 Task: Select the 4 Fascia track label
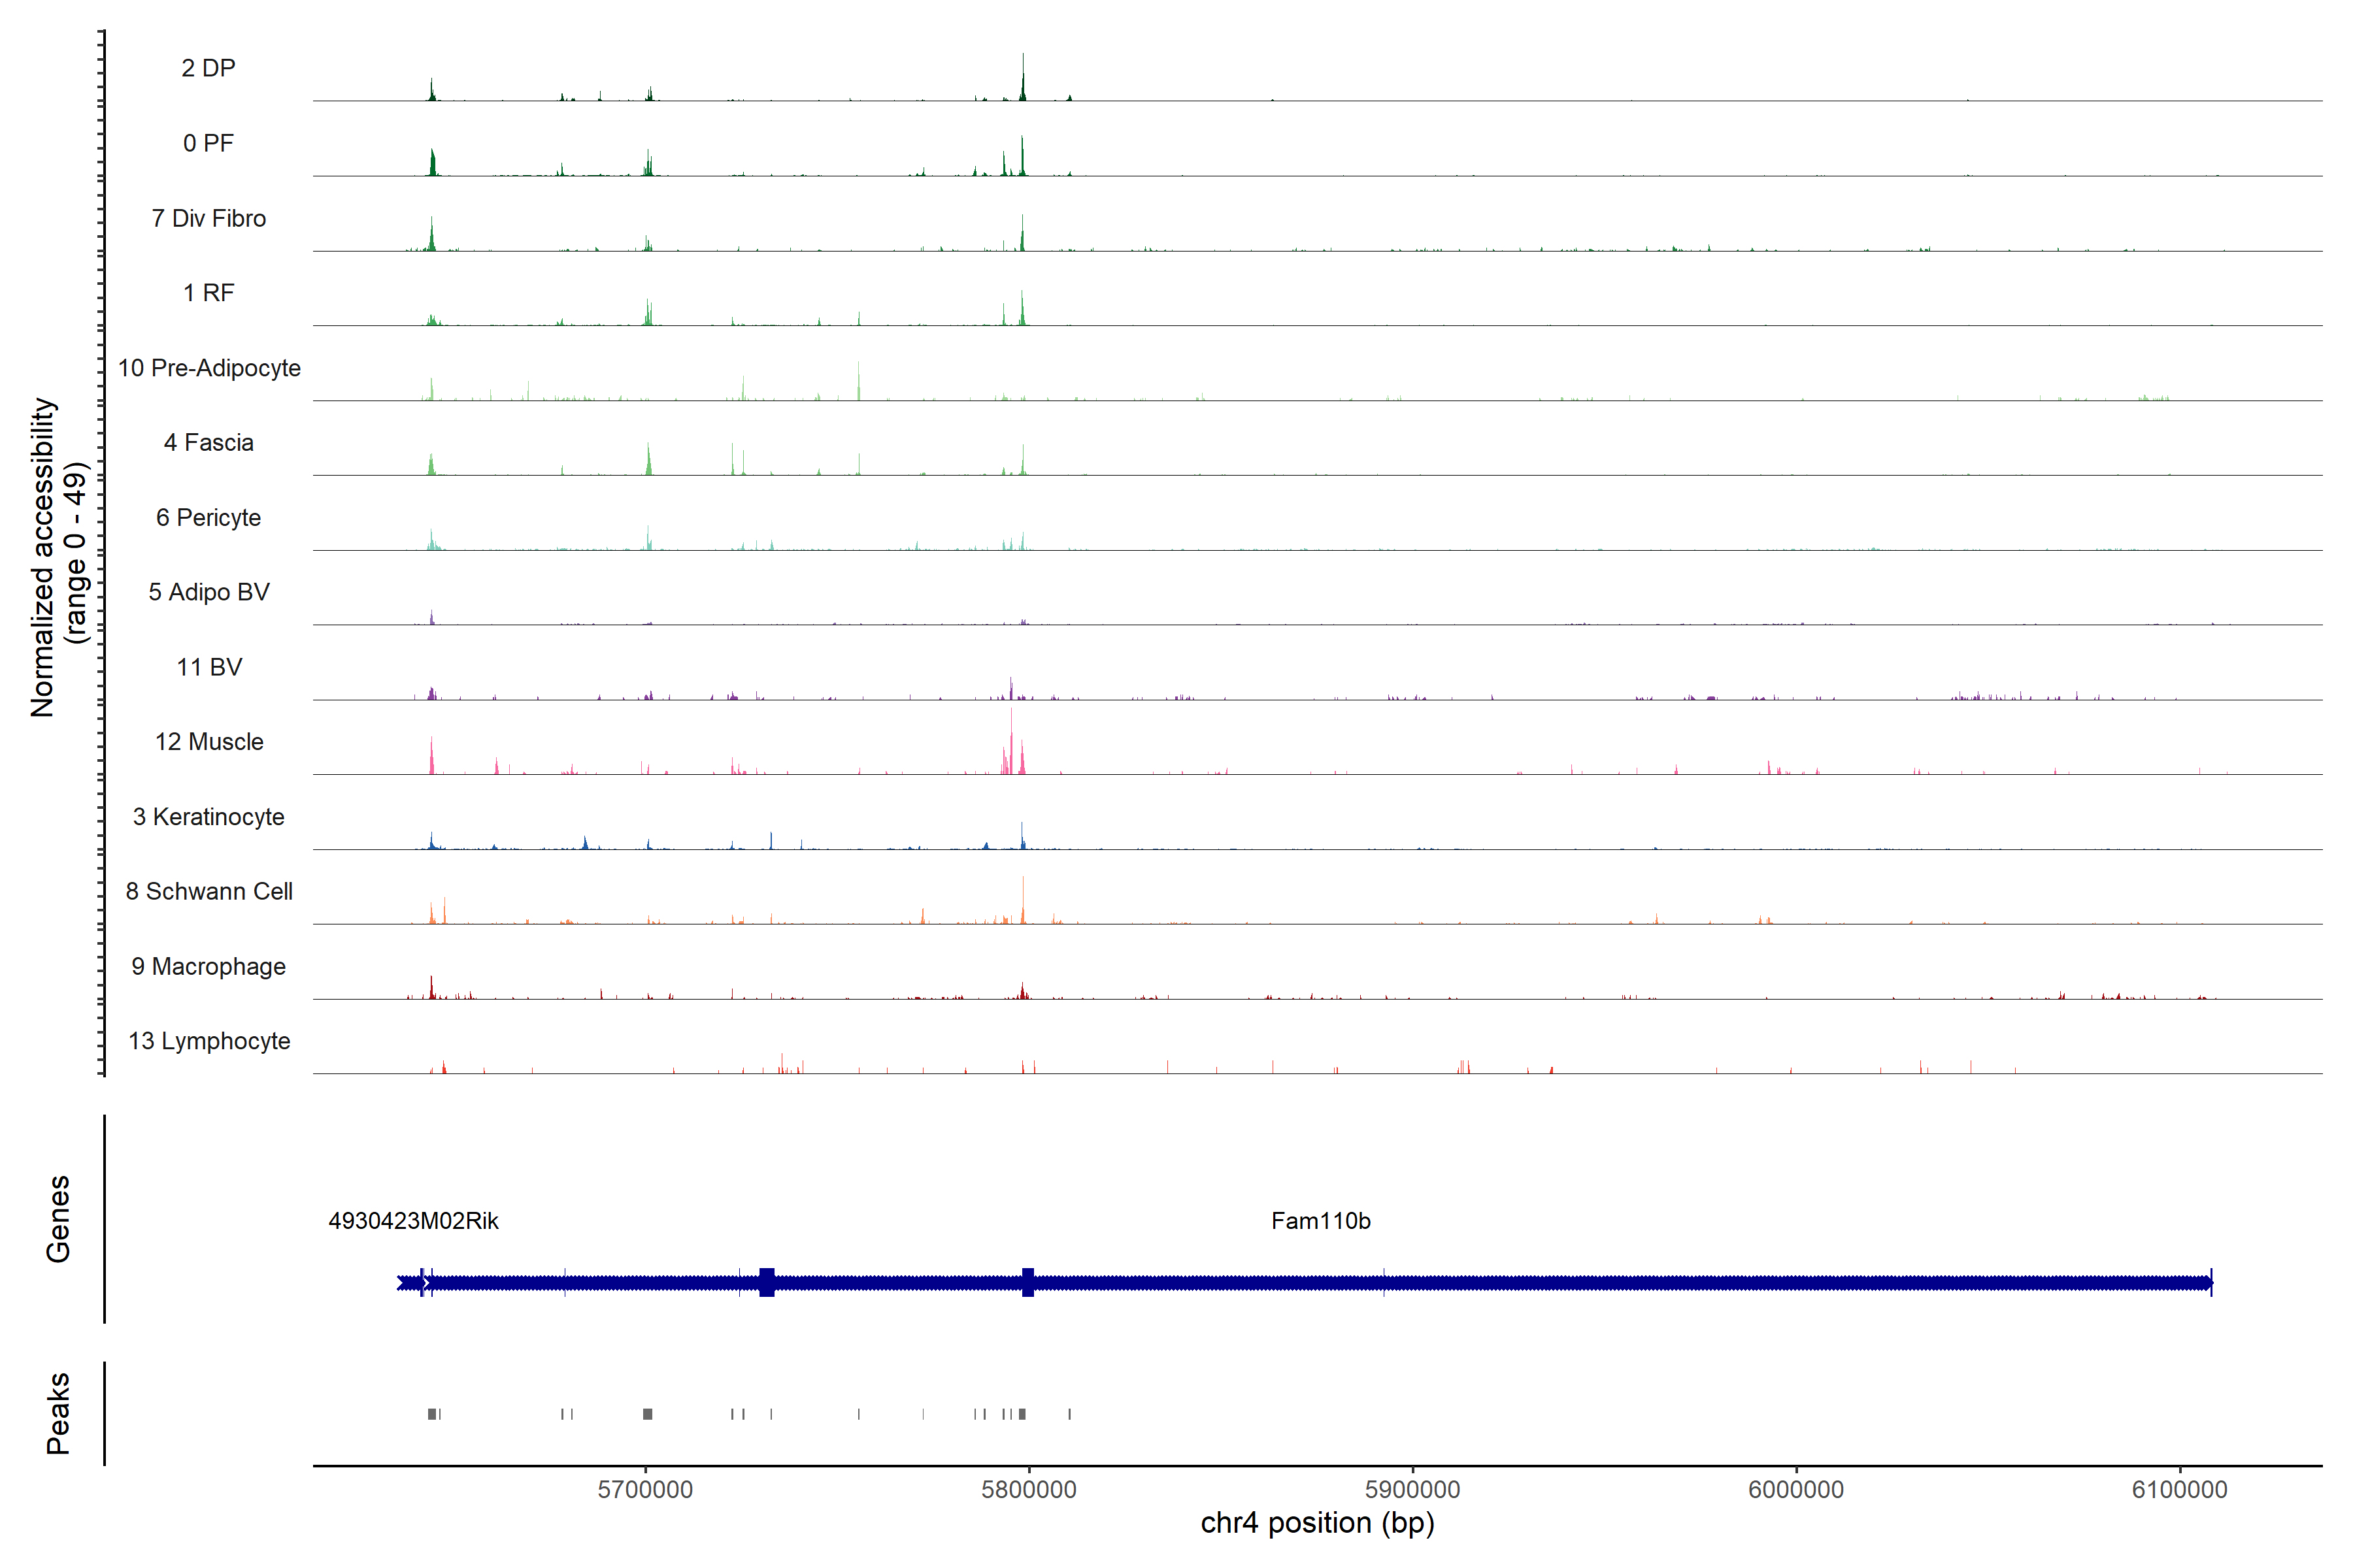coord(208,443)
